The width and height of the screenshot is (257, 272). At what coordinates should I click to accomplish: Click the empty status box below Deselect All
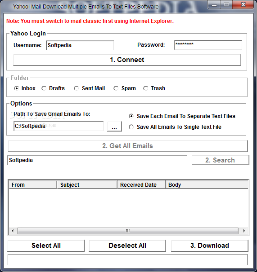(x=127, y=260)
